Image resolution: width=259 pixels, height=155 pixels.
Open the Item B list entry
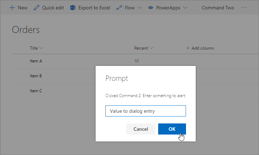[x=36, y=76]
